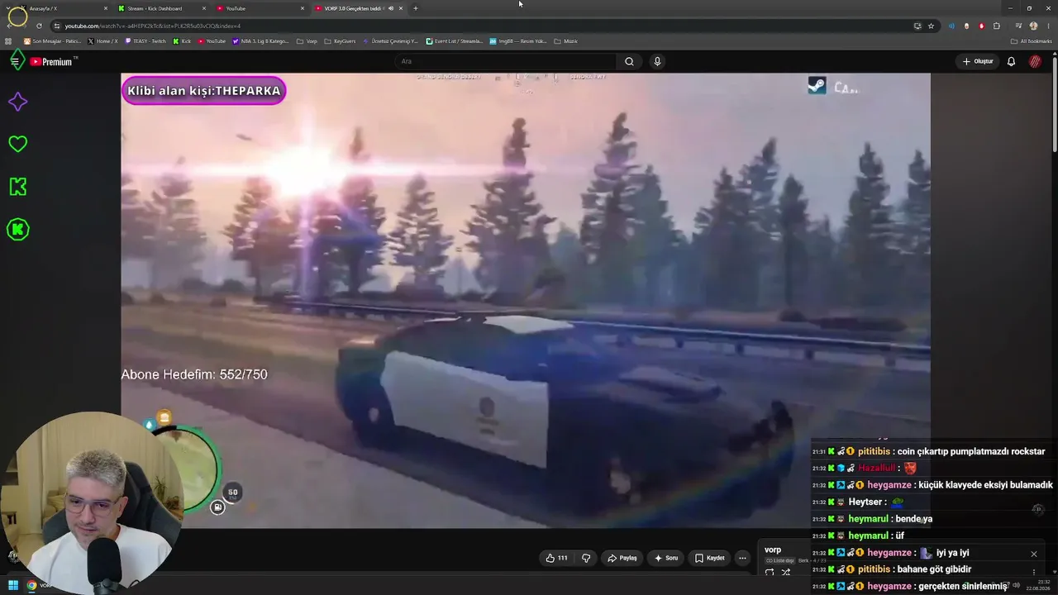Image resolution: width=1058 pixels, height=595 pixels.
Task: Open YouTube notifications bell
Action: (1011, 61)
